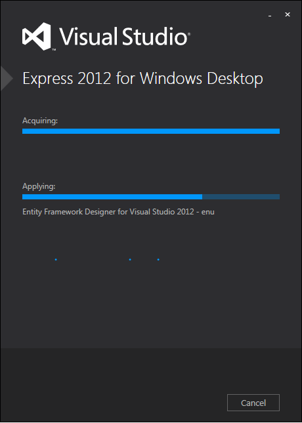The width and height of the screenshot is (302, 423).
Task: Close the installer window with X
Action: 288,14
